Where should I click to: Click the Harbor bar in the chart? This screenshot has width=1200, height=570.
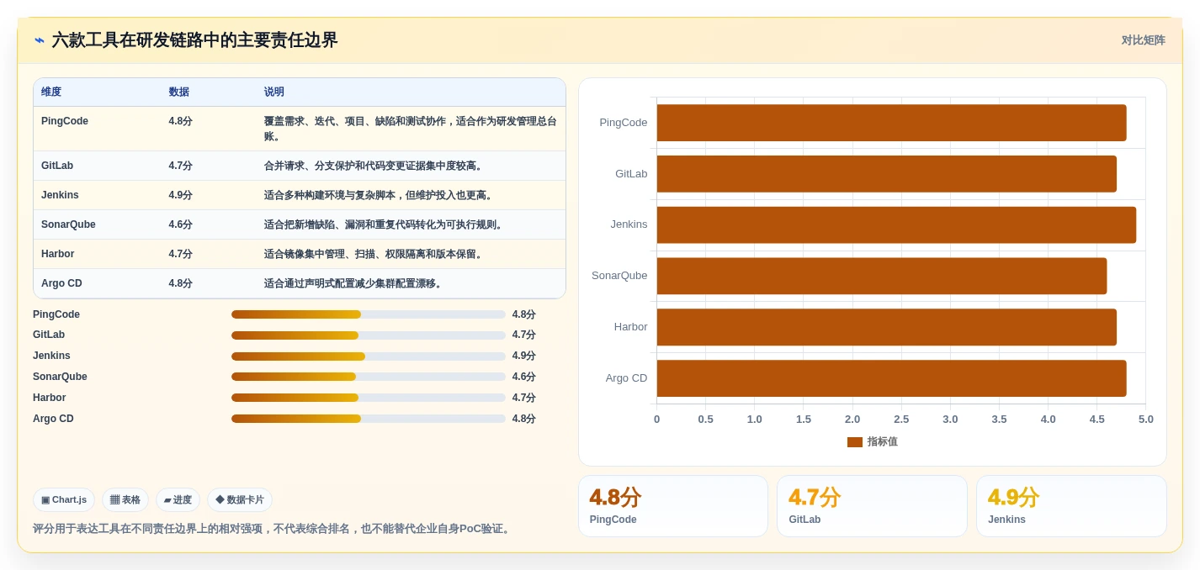pyautogui.click(x=886, y=327)
